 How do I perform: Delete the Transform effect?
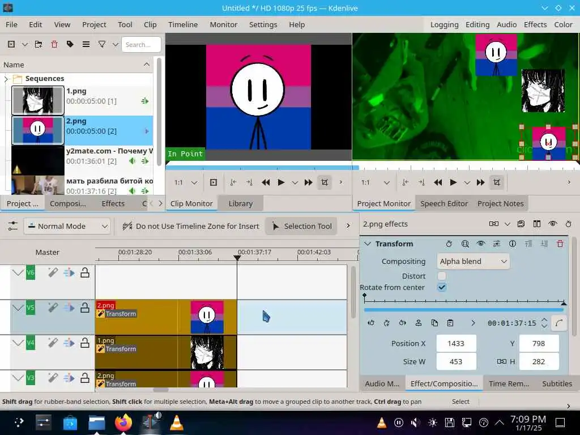pyautogui.click(x=560, y=244)
